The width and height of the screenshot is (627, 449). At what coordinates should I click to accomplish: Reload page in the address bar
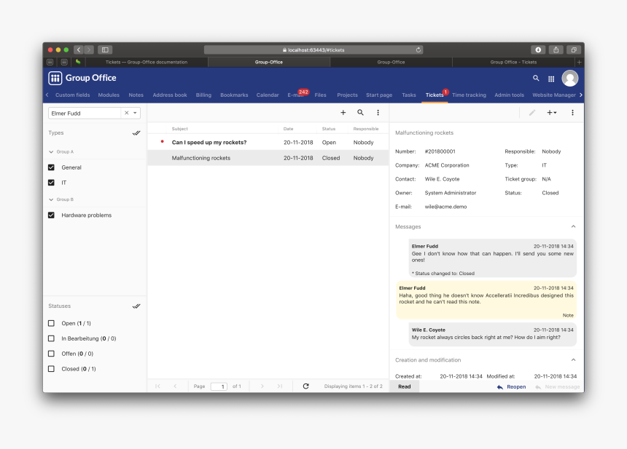(418, 50)
